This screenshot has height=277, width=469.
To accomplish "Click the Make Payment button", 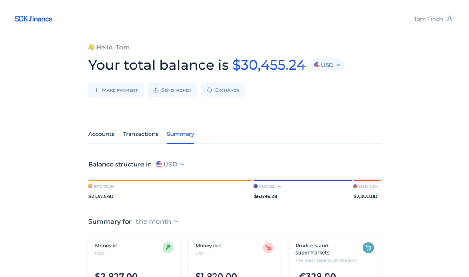I will [x=116, y=90].
